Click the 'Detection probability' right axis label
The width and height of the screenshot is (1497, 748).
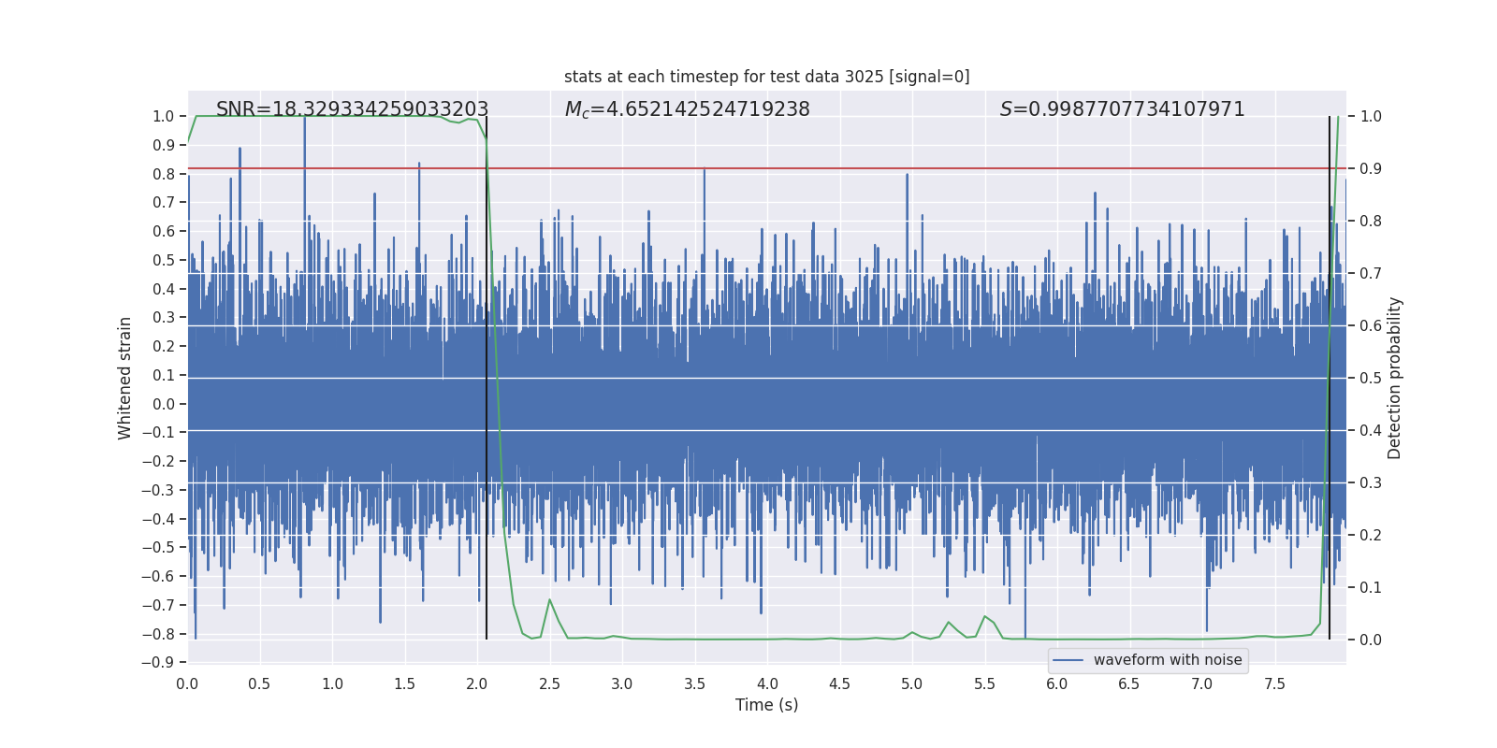coord(1394,378)
